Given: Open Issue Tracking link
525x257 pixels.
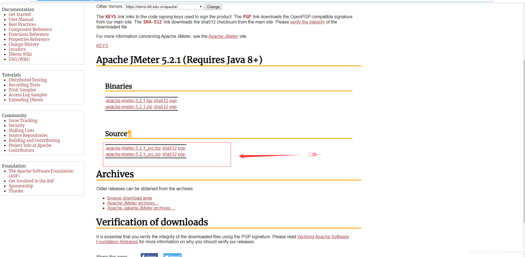Looking at the screenshot, I should 23,120.
